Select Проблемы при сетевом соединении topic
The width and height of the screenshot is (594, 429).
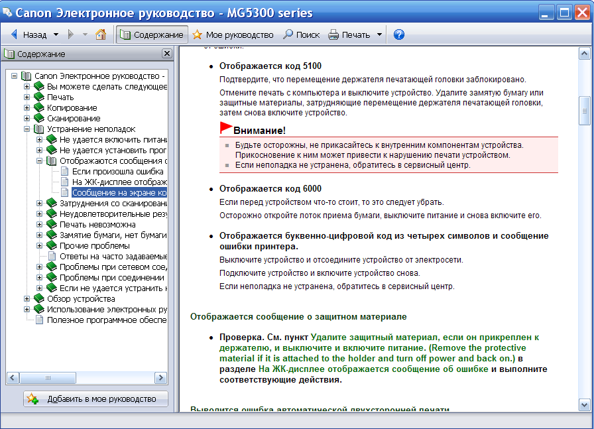point(113,267)
